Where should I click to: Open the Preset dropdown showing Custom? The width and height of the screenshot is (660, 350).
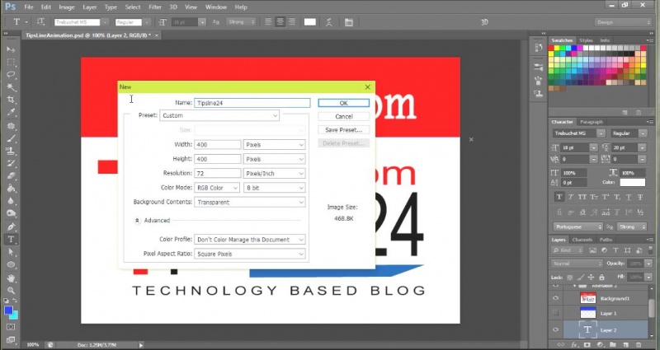tap(219, 115)
